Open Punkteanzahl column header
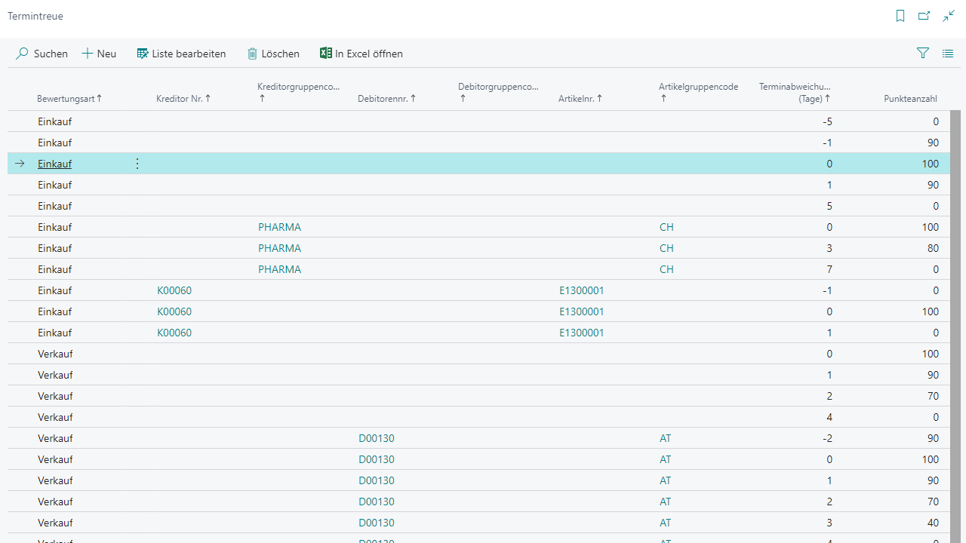Image resolution: width=966 pixels, height=543 pixels. pos(911,99)
